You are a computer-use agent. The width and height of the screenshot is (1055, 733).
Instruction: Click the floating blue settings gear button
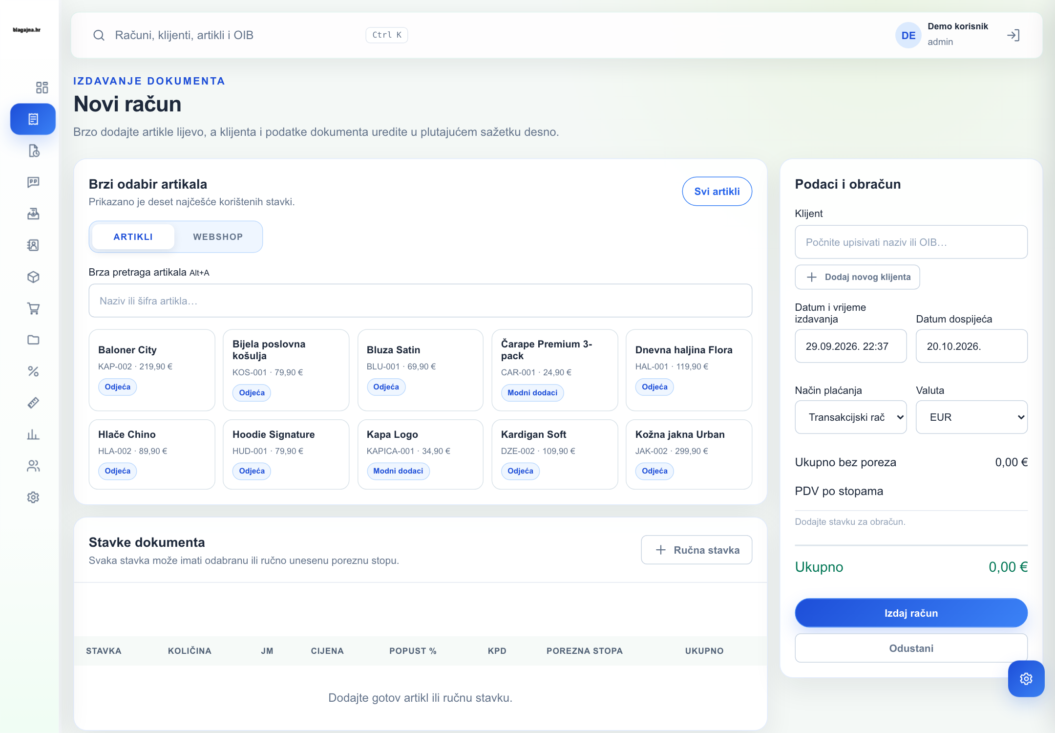tap(1026, 679)
